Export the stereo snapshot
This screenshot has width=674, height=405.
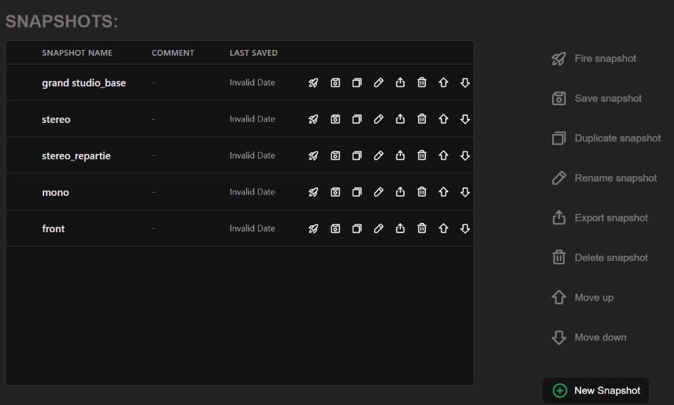click(x=400, y=119)
